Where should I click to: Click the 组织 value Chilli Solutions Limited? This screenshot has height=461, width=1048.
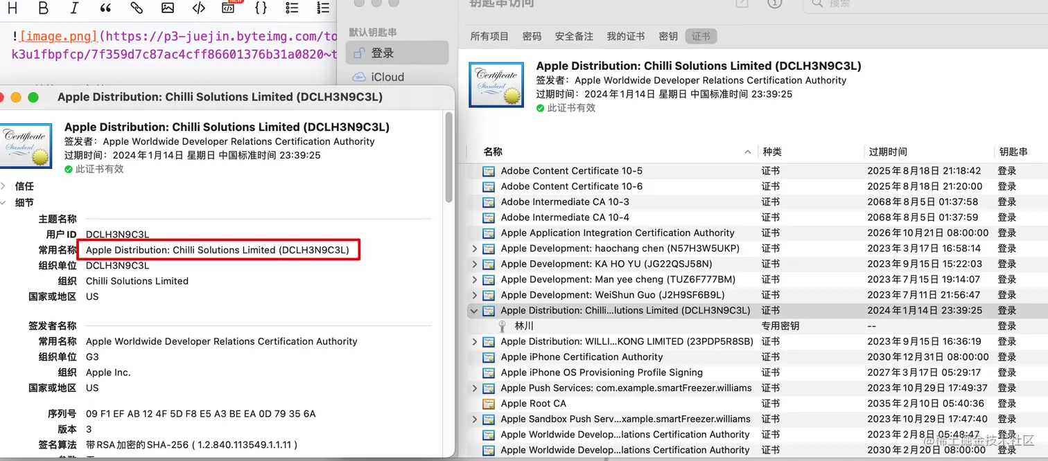point(137,281)
